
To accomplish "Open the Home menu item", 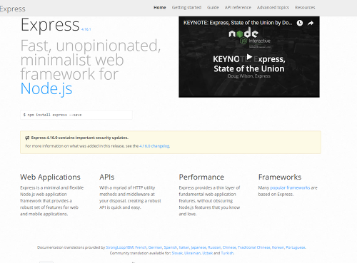I will coord(160,8).
